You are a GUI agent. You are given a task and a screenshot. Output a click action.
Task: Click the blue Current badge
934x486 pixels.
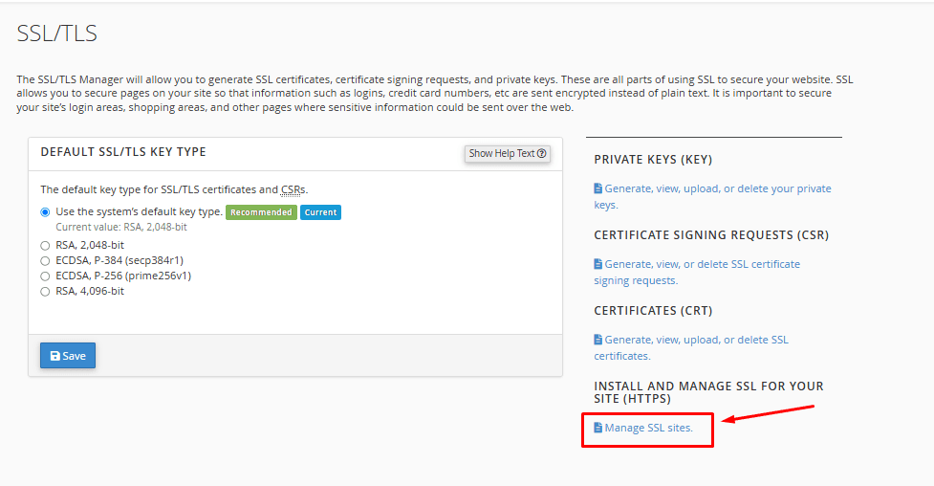pos(320,212)
